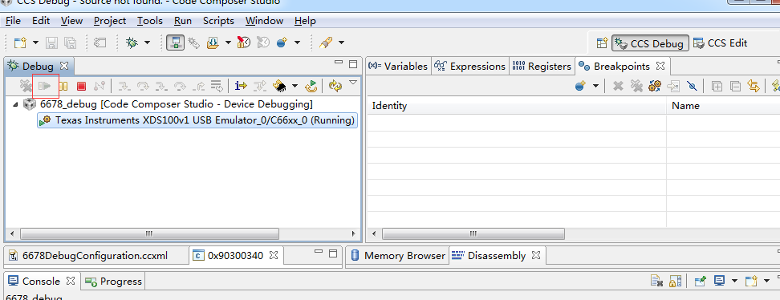Open the File menu

coord(13,21)
